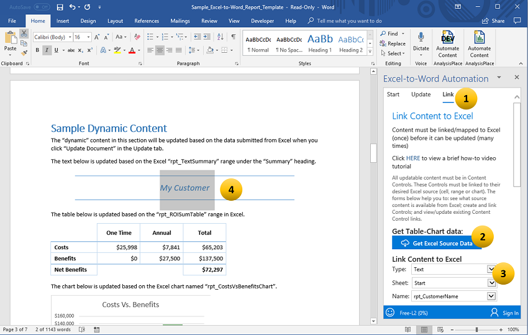Open the Sheet dropdown showing Start

click(x=491, y=283)
